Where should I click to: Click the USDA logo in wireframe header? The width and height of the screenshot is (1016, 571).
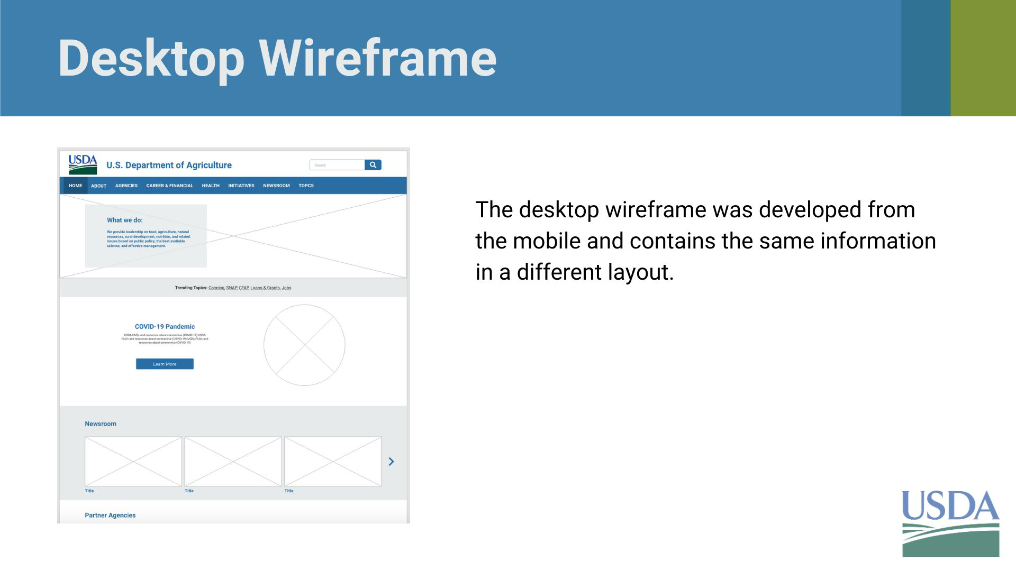click(x=83, y=164)
